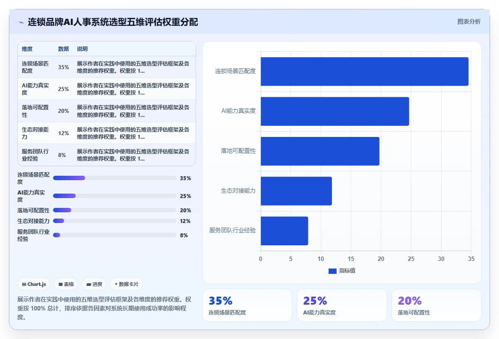Click the 生态对接能力 cell in the table
Viewport: 499px width, 339px height.
tap(35, 133)
